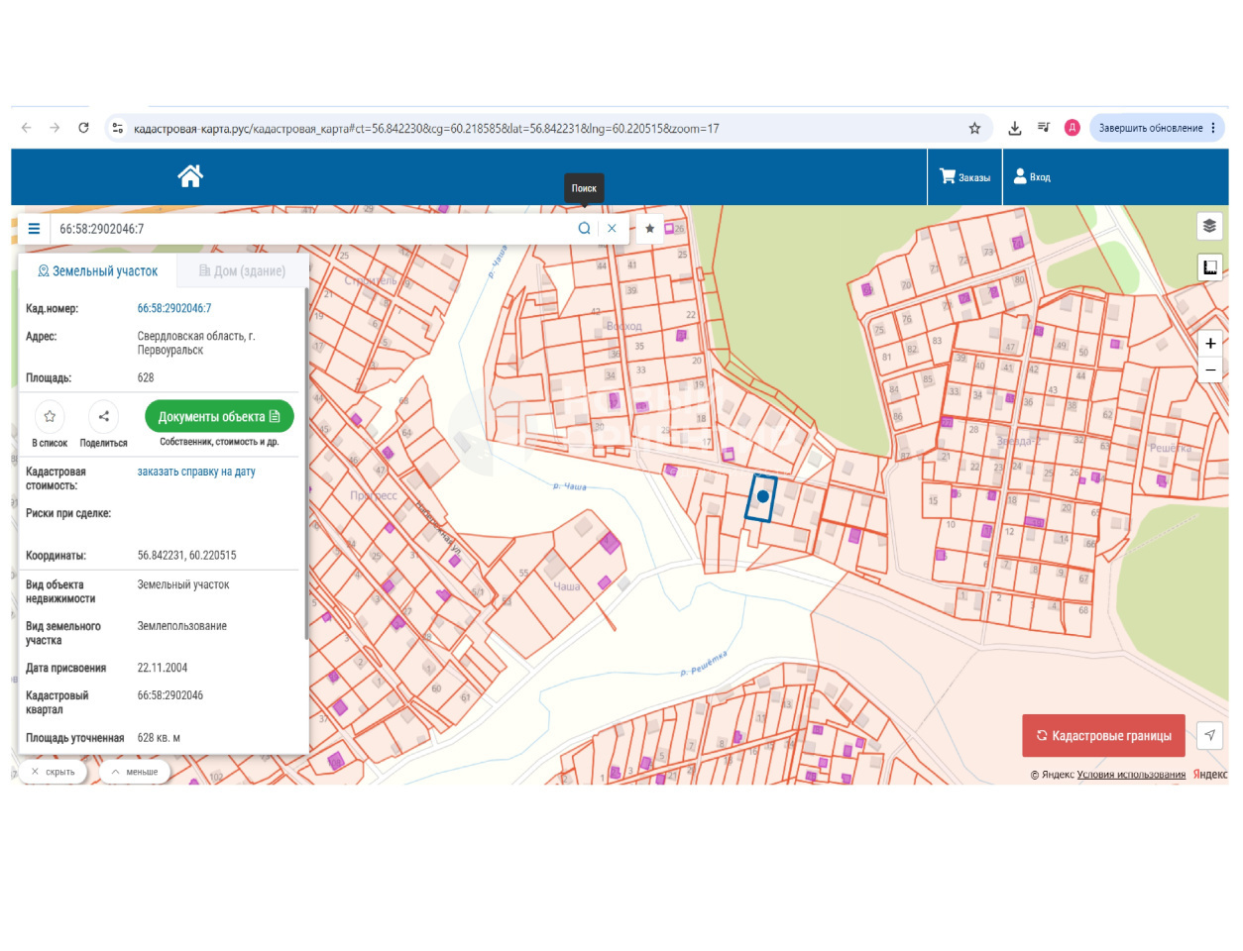Screen dimensions: 1243x951
Task: Select the Землепользование value
Action: pyautogui.click(x=182, y=626)
